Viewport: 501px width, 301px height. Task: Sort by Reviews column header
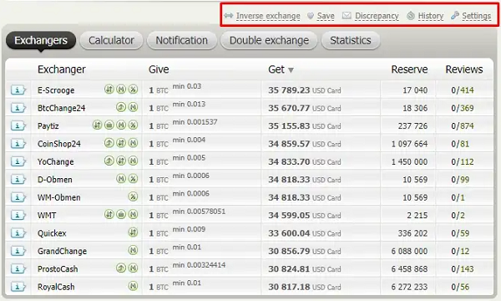coord(464,69)
